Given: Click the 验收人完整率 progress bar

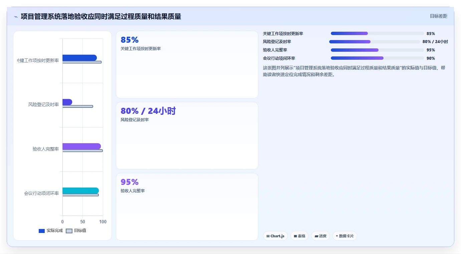Looking at the screenshot, I should 377,50.
